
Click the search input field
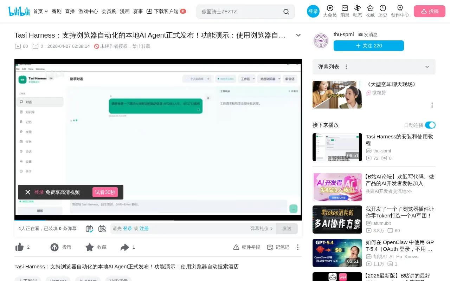241,12
